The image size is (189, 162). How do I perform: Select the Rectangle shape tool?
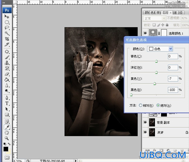click(x=7, y=115)
